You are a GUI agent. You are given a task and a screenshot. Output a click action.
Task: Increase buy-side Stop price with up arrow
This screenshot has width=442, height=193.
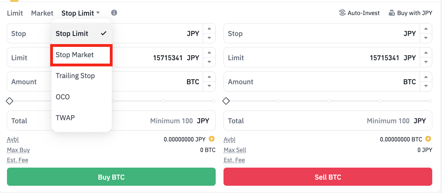pyautogui.click(x=209, y=29)
